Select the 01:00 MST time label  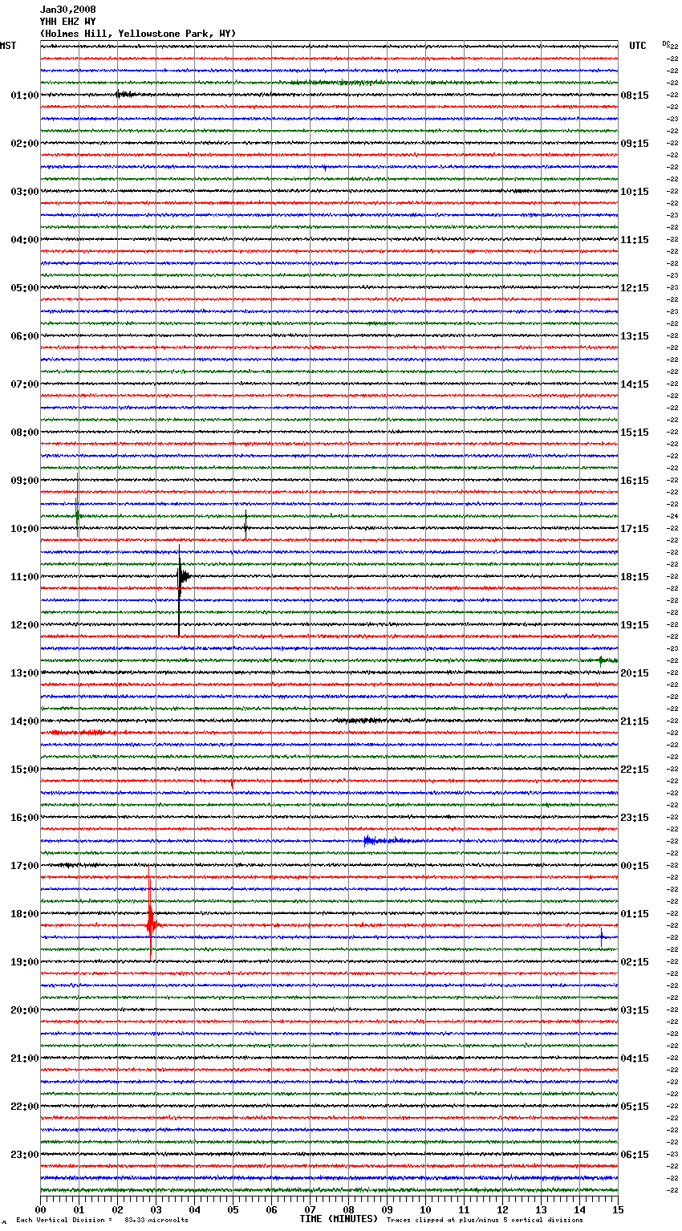[25, 95]
